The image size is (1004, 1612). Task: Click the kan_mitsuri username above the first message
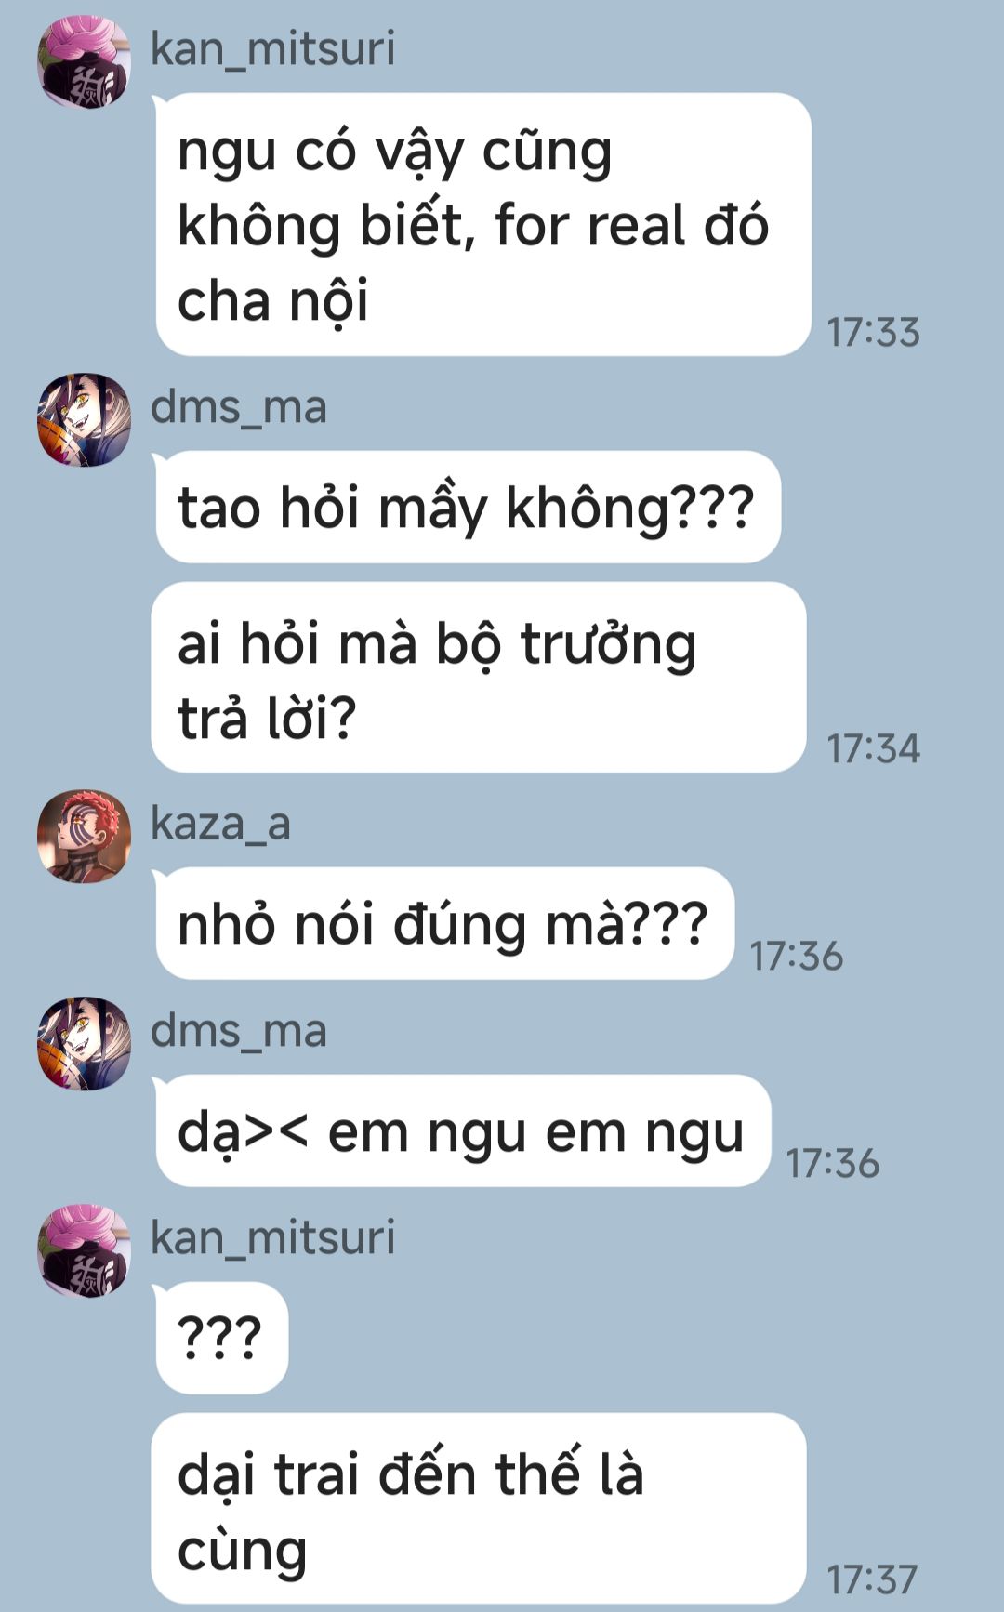(272, 48)
